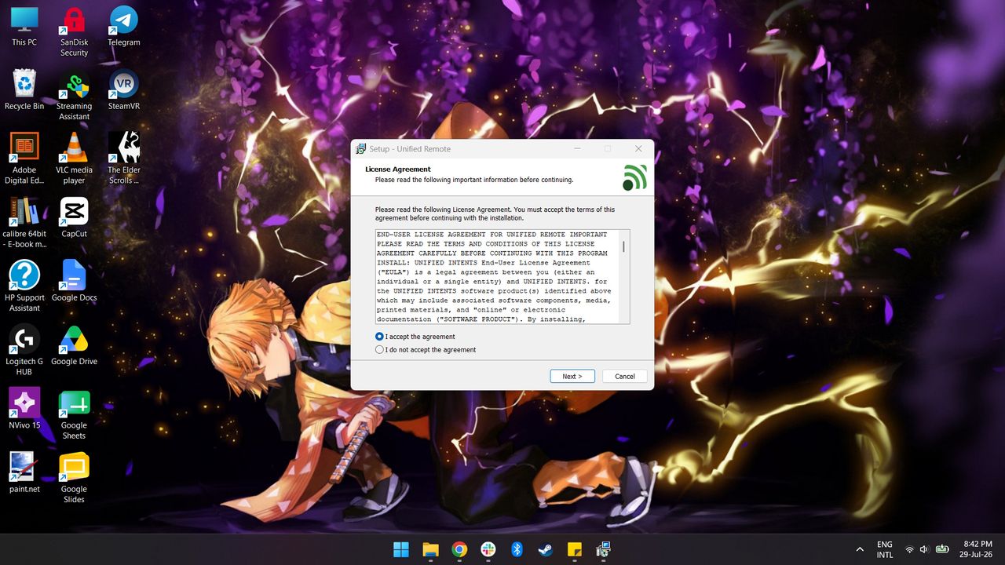Open Windows Start menu
The height and width of the screenshot is (565, 1005).
(400, 549)
